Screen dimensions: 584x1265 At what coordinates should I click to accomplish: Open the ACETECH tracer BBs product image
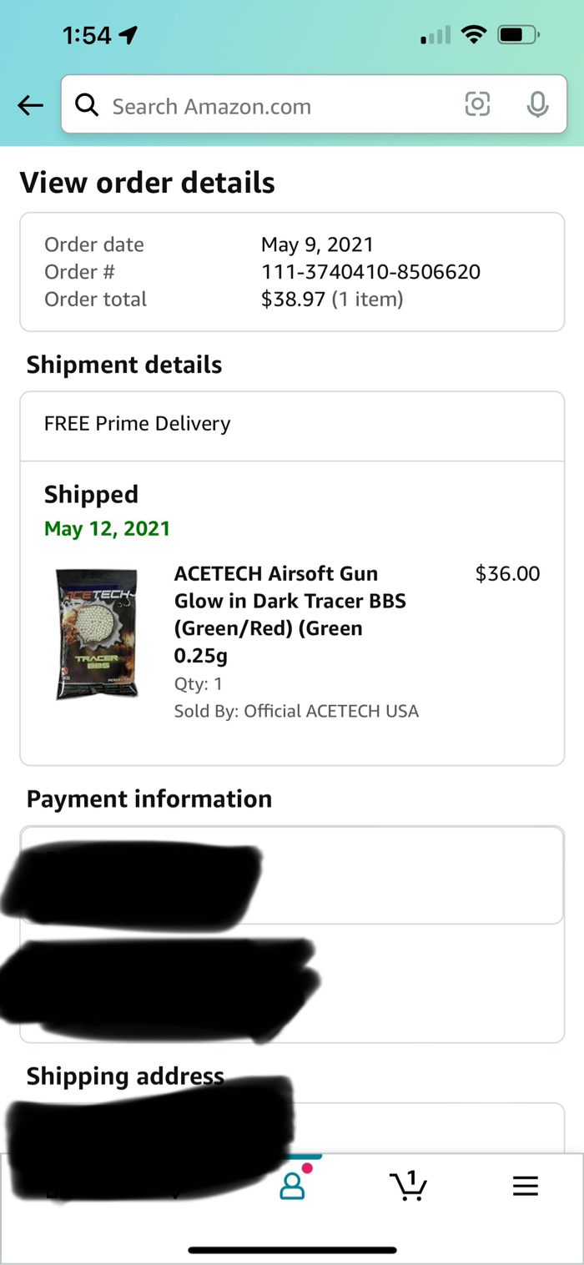[x=97, y=633]
